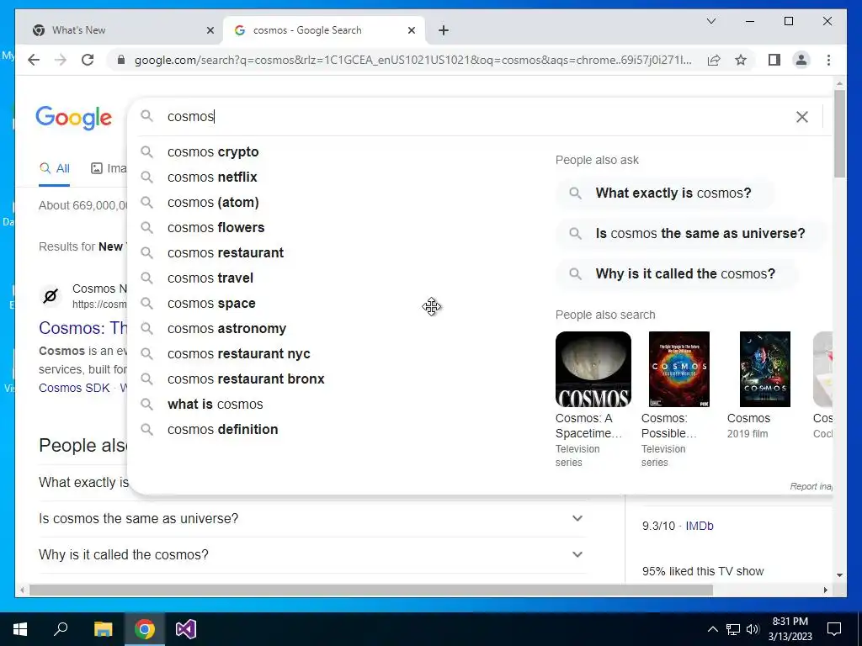Open Cosmos: A Spacetime thumbnail
The width and height of the screenshot is (862, 646).
(593, 369)
